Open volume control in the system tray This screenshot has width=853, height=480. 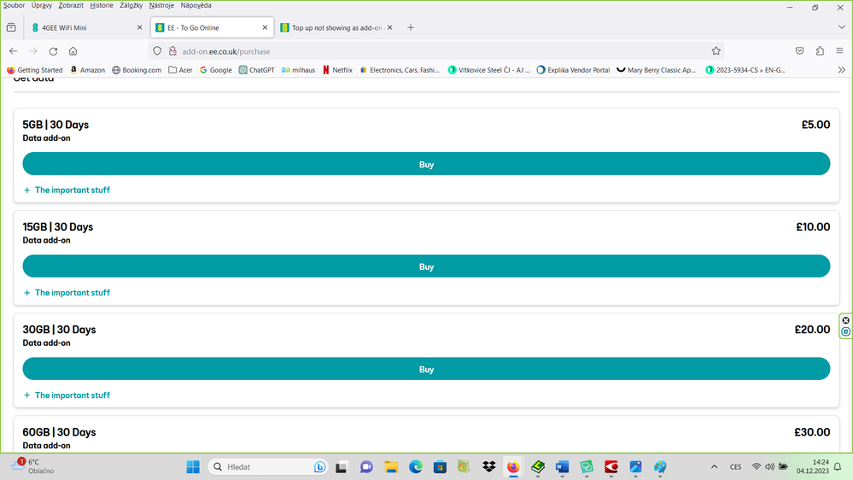(x=770, y=466)
